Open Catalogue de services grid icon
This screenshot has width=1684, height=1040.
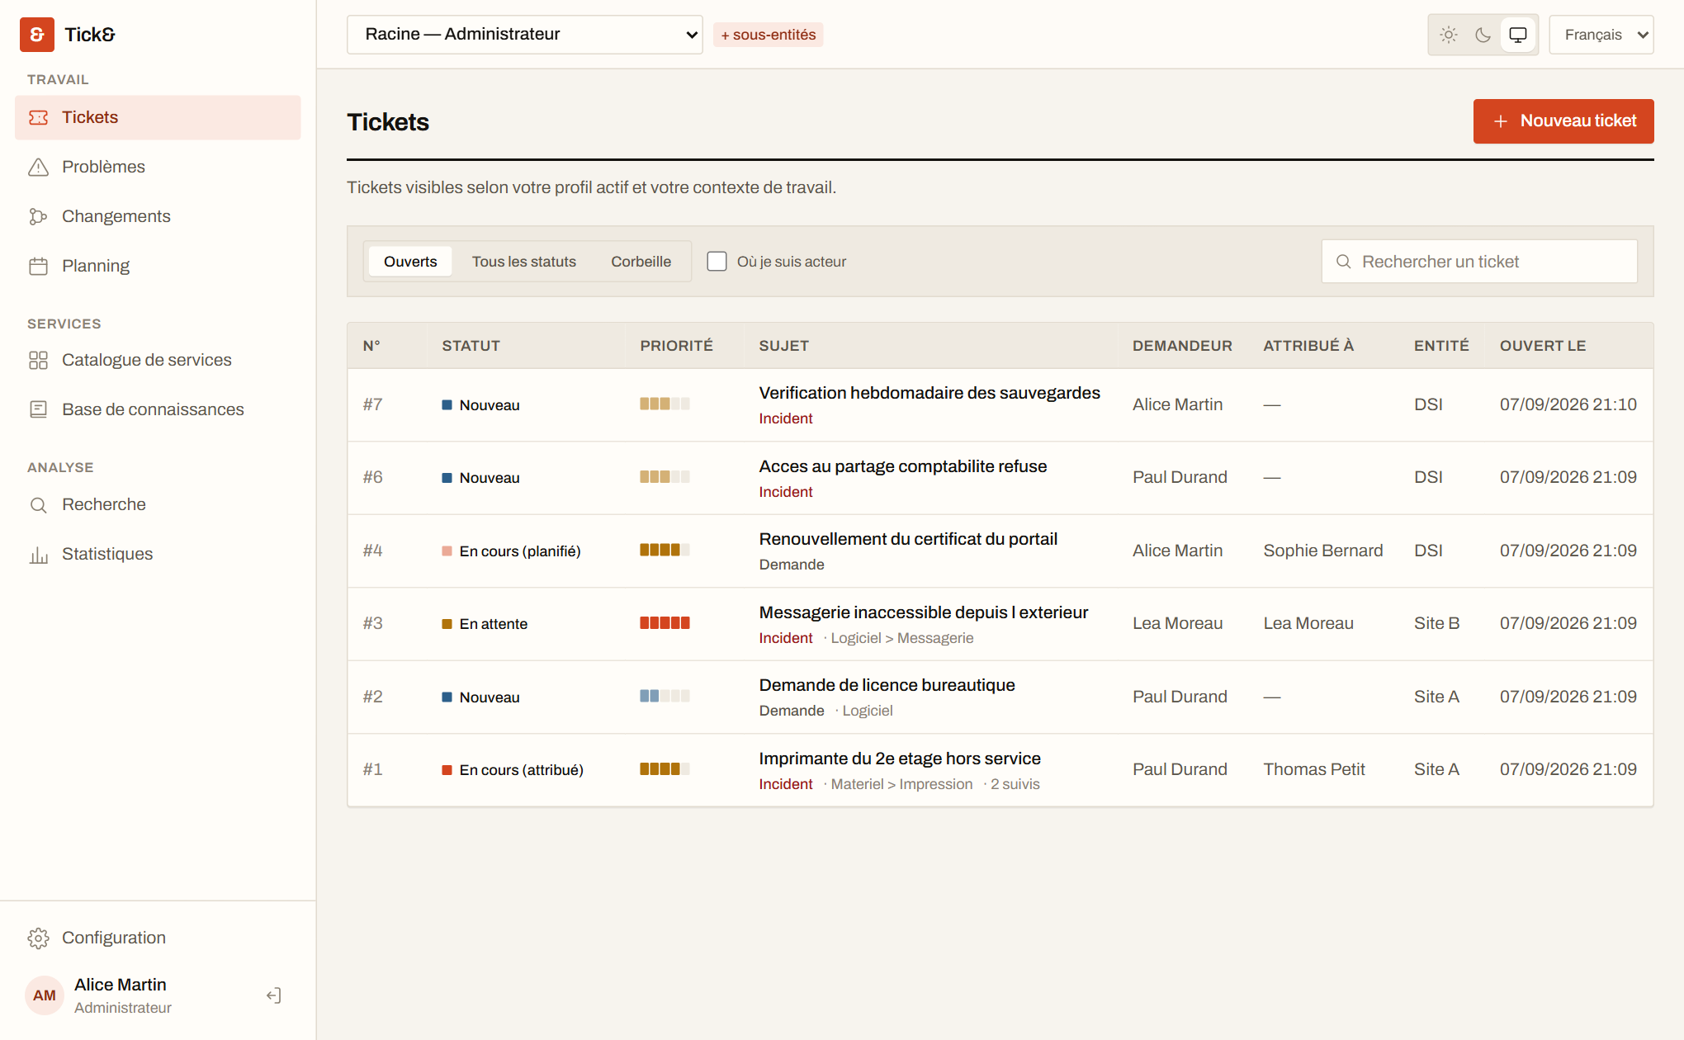point(39,360)
